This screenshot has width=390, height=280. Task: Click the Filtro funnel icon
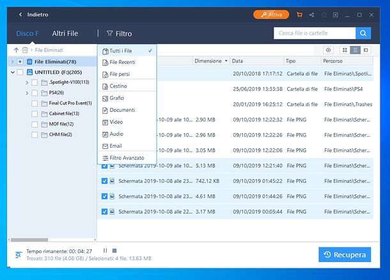pos(109,33)
